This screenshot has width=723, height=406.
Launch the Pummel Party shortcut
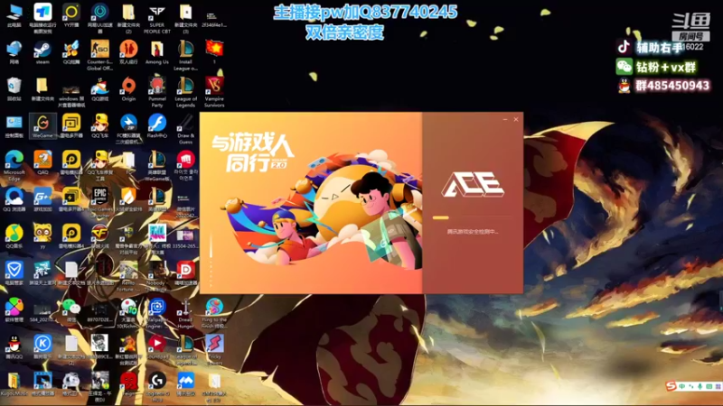point(156,92)
